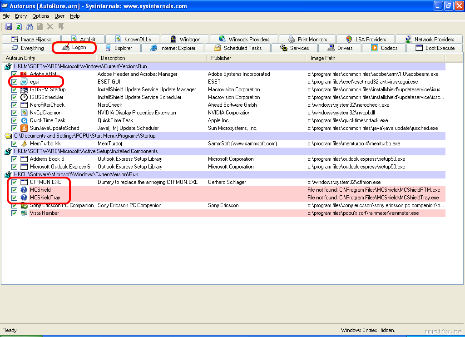Click the Refresh toolbar icon
465x337 pixels.
(x=19, y=27)
